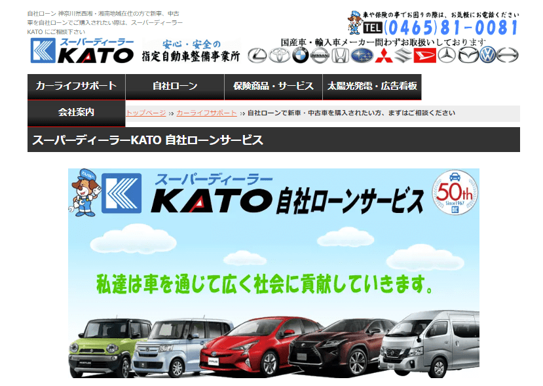Screen dimensions: 543x386
Task: Click the 指定自動車整備事業所 banner image
Action: click(x=191, y=50)
